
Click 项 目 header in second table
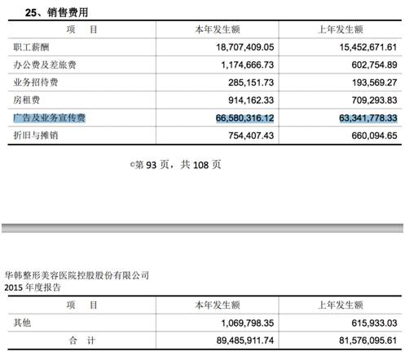(x=81, y=305)
